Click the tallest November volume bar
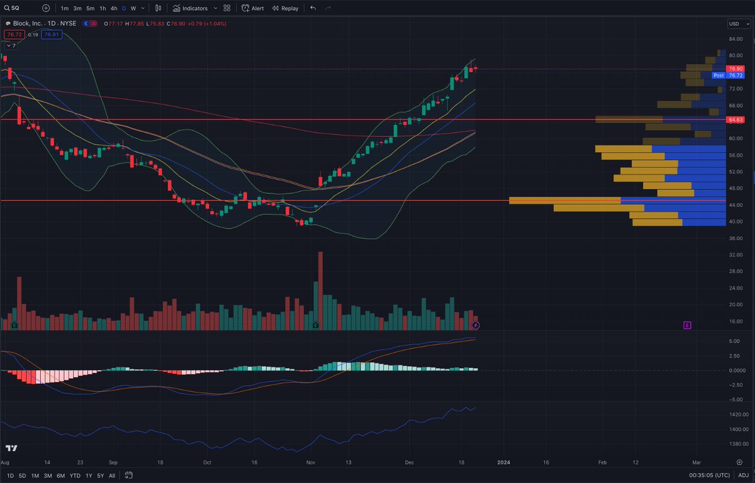 pyautogui.click(x=320, y=291)
